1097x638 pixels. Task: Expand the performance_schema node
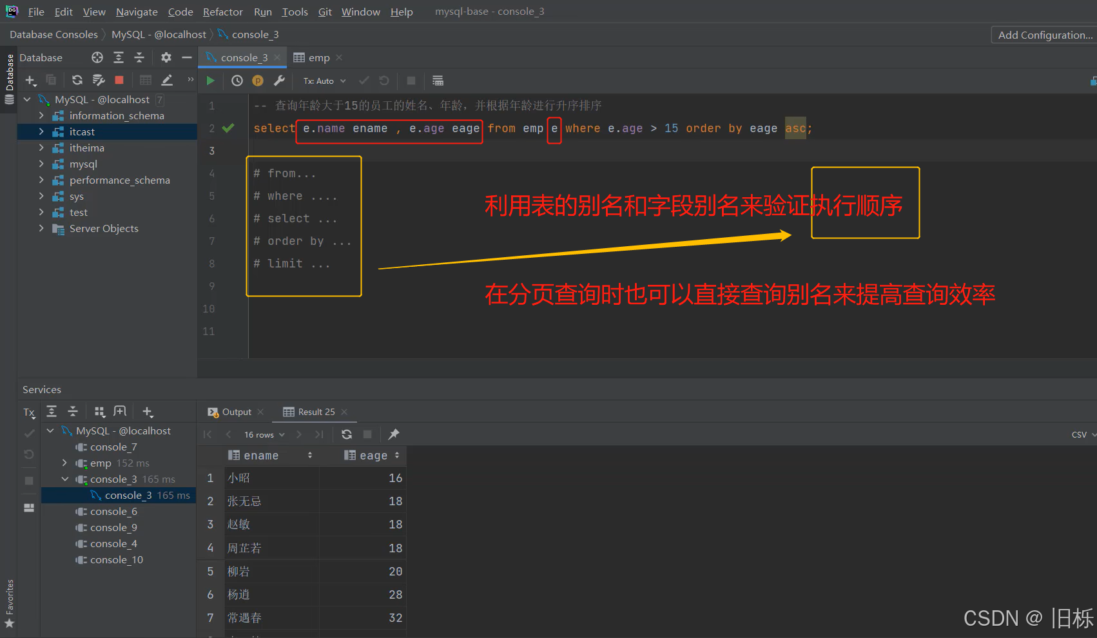pos(41,180)
